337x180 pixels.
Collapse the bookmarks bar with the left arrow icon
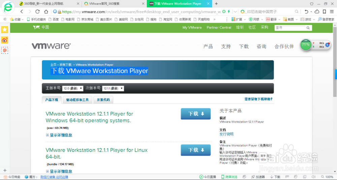(5, 19)
